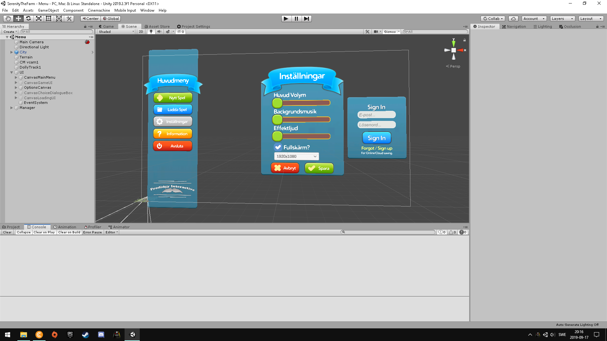Click the Step frame button

306,19
